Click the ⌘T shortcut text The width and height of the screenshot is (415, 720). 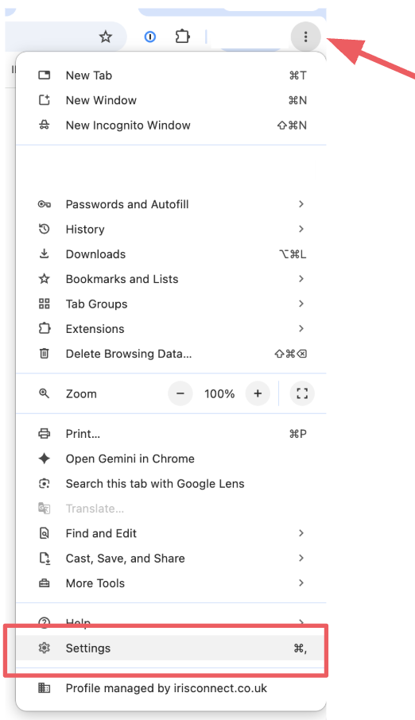(298, 75)
